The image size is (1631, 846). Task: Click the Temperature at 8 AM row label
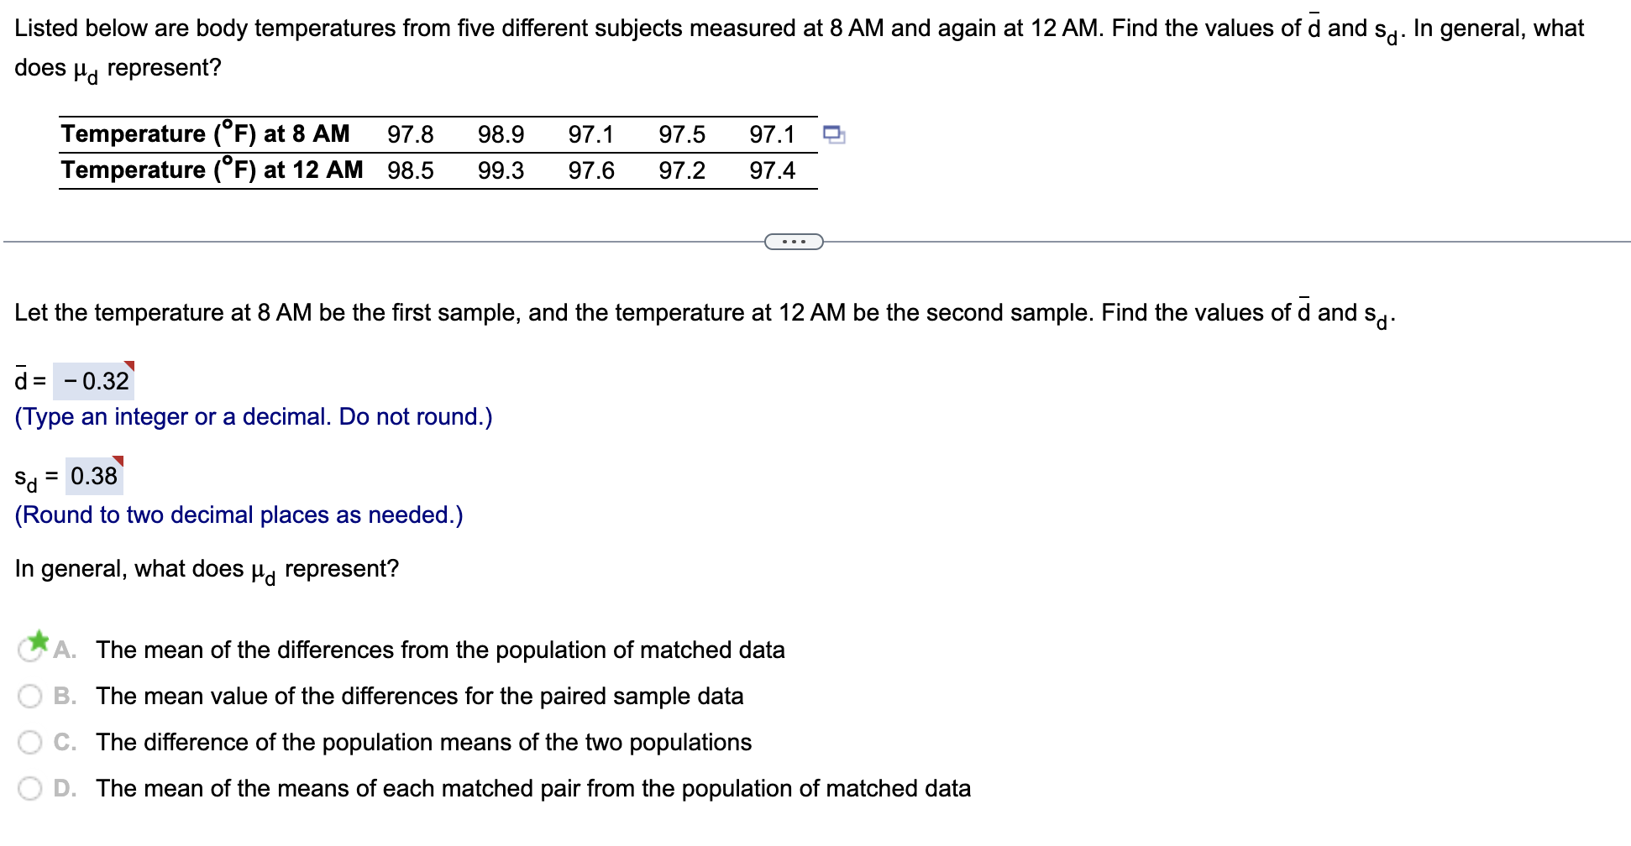click(x=205, y=133)
